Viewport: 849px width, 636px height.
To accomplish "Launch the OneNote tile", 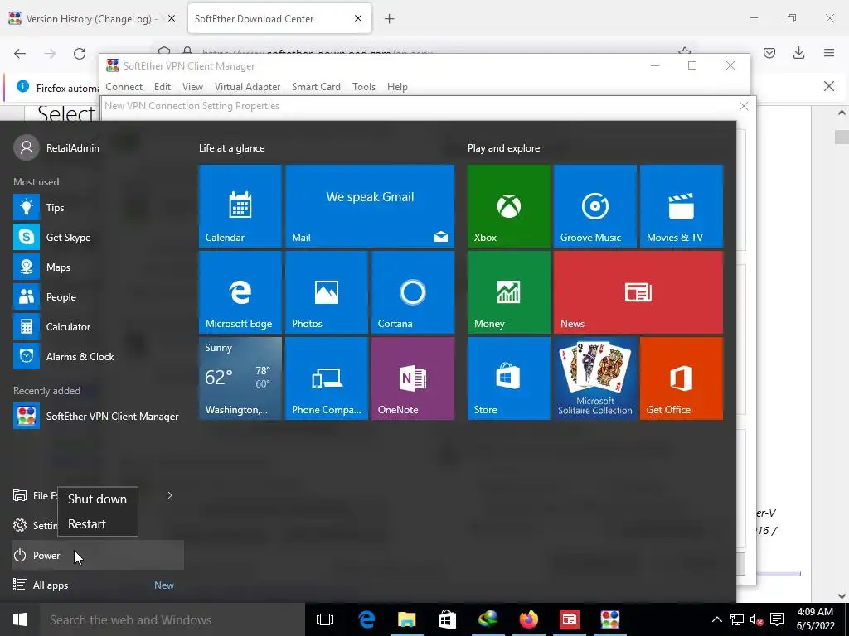I will tap(413, 378).
